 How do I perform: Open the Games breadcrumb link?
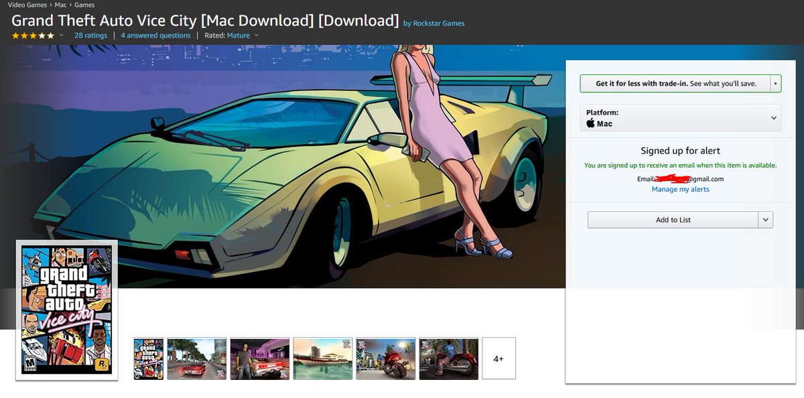[x=84, y=5]
